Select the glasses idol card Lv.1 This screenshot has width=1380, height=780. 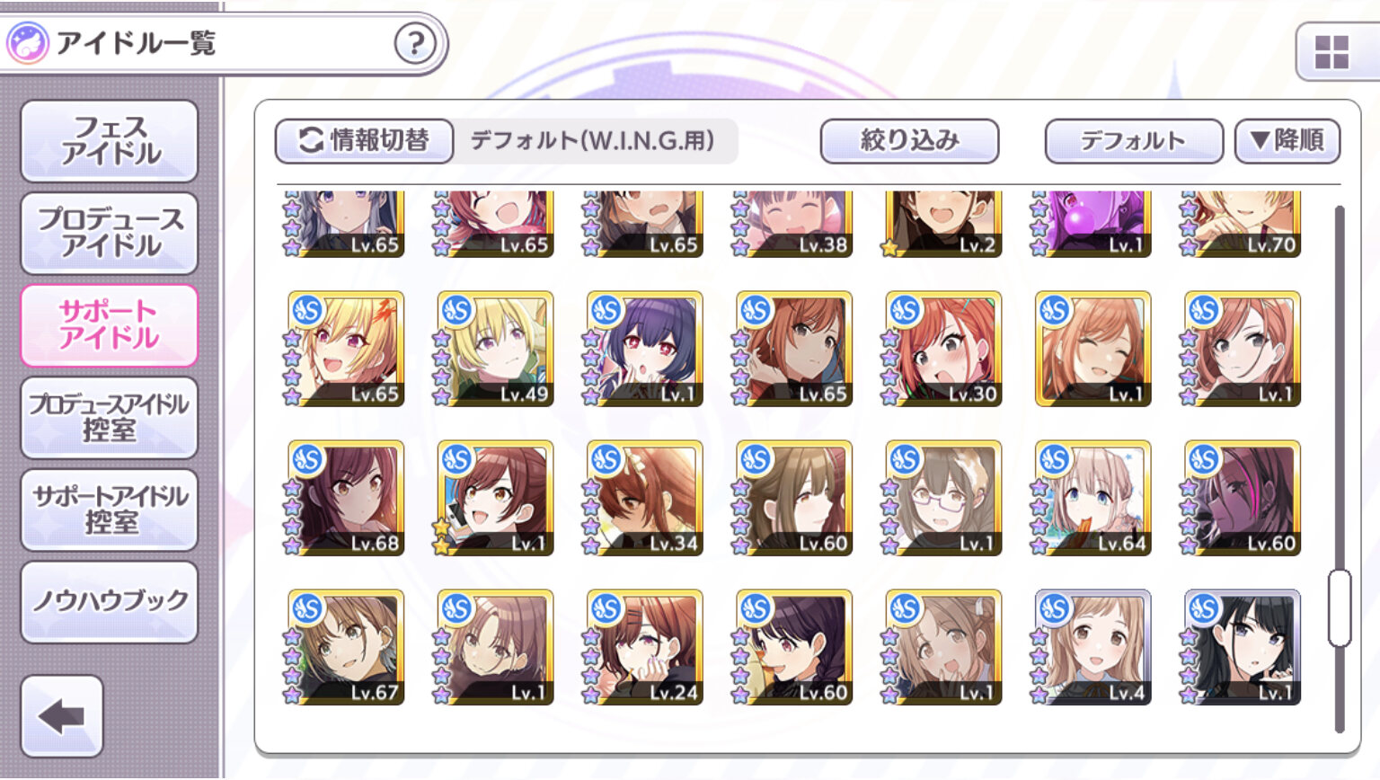point(942,498)
